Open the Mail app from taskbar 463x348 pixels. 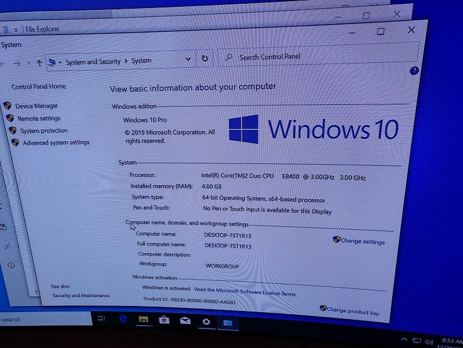click(185, 321)
